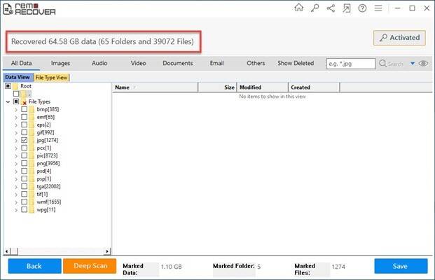Click the key icon in title bar
Viewport: 435px width, 280px height.
[x=315, y=8]
